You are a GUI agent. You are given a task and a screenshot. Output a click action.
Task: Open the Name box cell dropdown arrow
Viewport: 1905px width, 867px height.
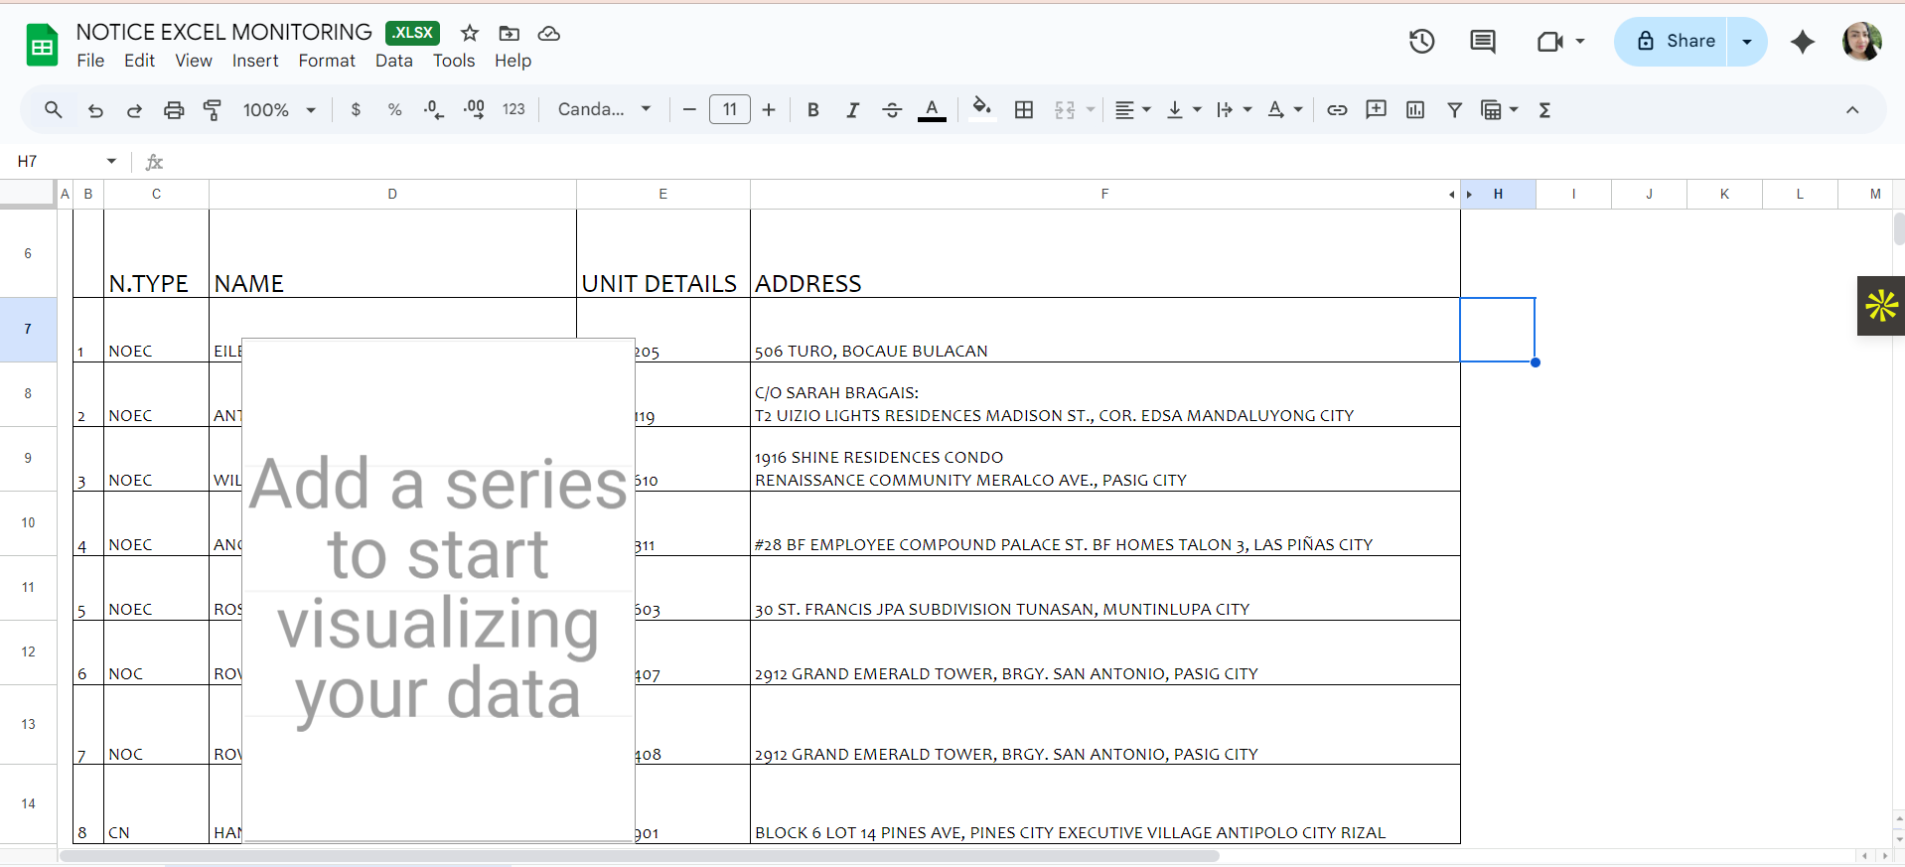111,161
